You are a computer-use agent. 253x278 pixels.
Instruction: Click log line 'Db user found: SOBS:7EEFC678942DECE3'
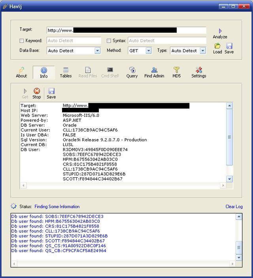(x=57, y=216)
